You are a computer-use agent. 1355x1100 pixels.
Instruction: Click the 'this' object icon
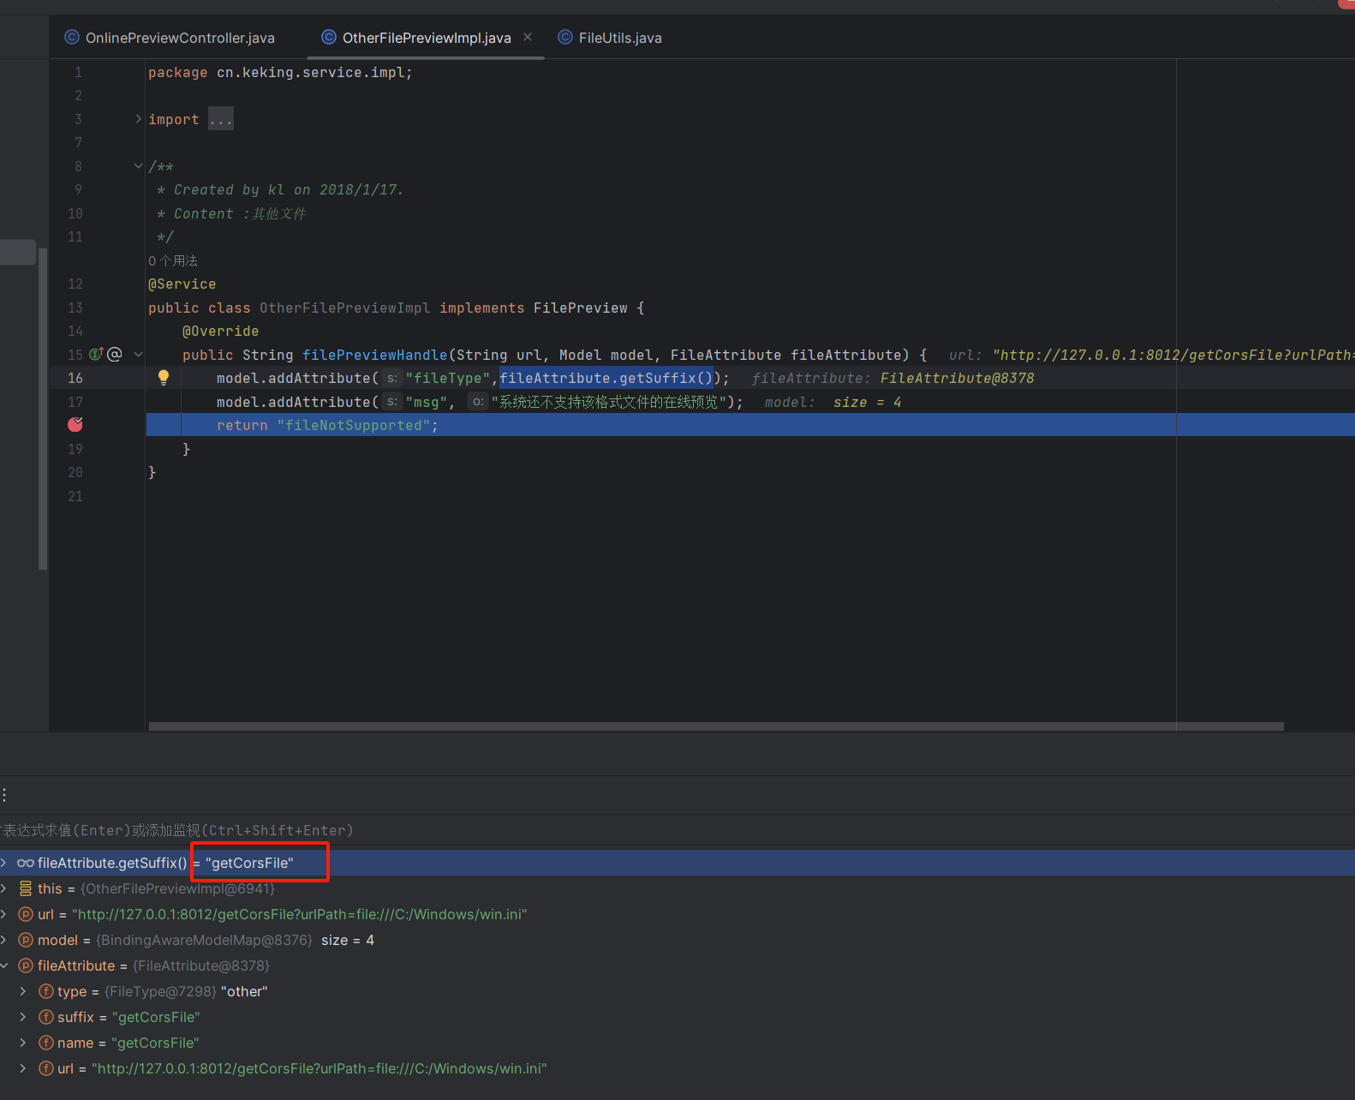26,888
